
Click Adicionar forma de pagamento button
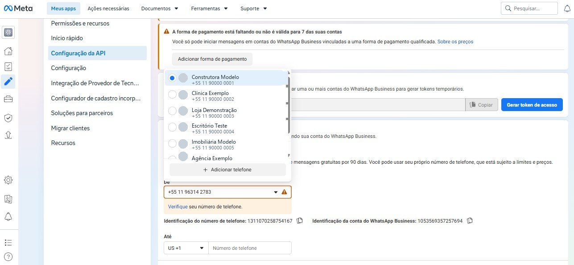(x=212, y=59)
